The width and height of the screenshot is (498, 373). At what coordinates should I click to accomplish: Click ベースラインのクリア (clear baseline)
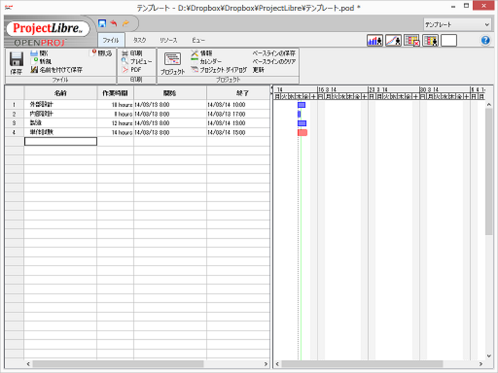pos(274,61)
